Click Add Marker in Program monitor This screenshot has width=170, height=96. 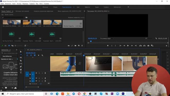[x=108, y=46]
